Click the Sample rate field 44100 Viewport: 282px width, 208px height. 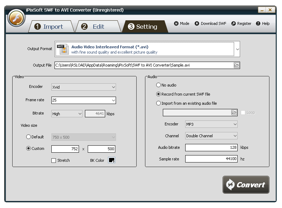[211, 159]
